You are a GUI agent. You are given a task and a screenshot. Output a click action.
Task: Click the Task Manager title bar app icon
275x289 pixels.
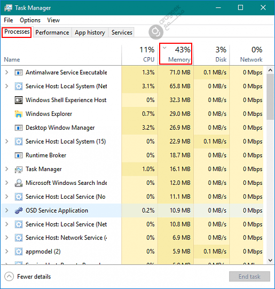click(x=8, y=8)
